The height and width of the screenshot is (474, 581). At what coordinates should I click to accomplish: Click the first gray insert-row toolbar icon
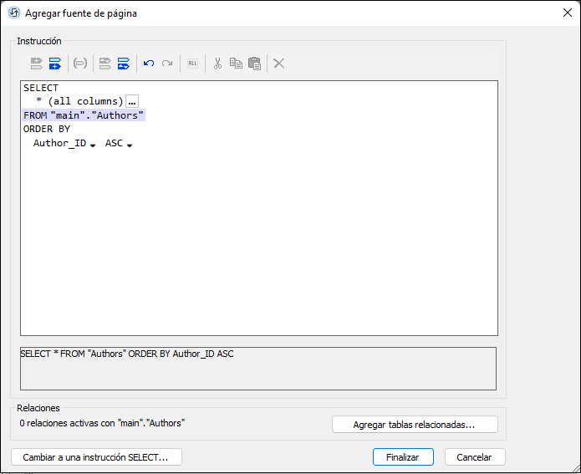37,64
